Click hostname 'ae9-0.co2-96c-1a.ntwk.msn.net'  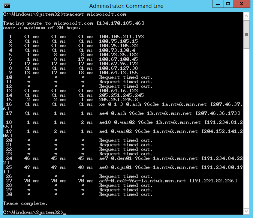click(x=142, y=181)
